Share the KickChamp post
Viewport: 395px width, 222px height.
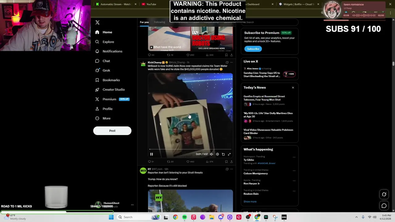pyautogui.click(x=231, y=162)
